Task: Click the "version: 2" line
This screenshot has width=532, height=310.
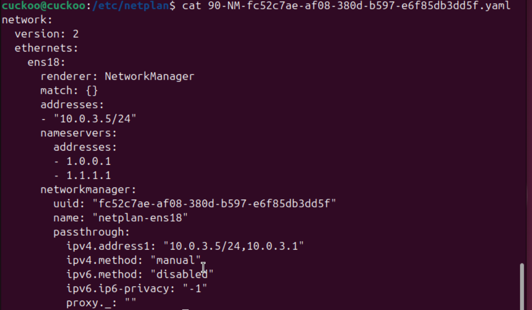Action: tap(47, 34)
